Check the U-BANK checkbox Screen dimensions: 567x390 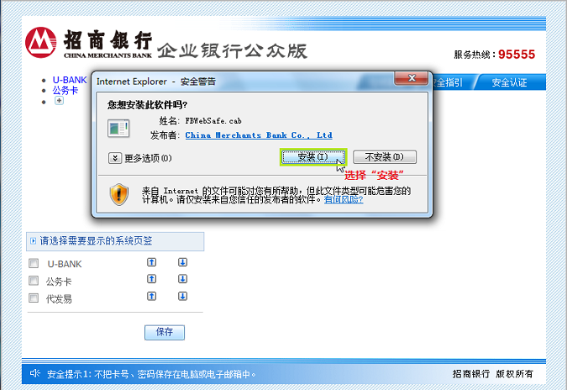pos(34,263)
